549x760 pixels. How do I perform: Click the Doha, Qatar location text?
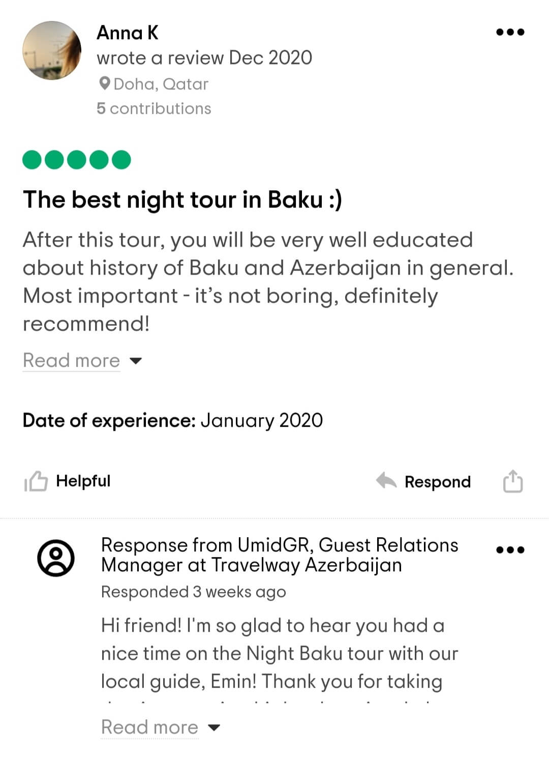coord(161,84)
